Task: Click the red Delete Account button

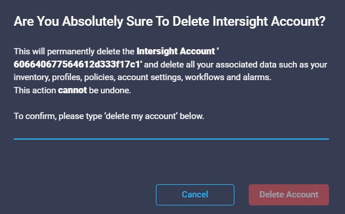Action: (x=289, y=195)
